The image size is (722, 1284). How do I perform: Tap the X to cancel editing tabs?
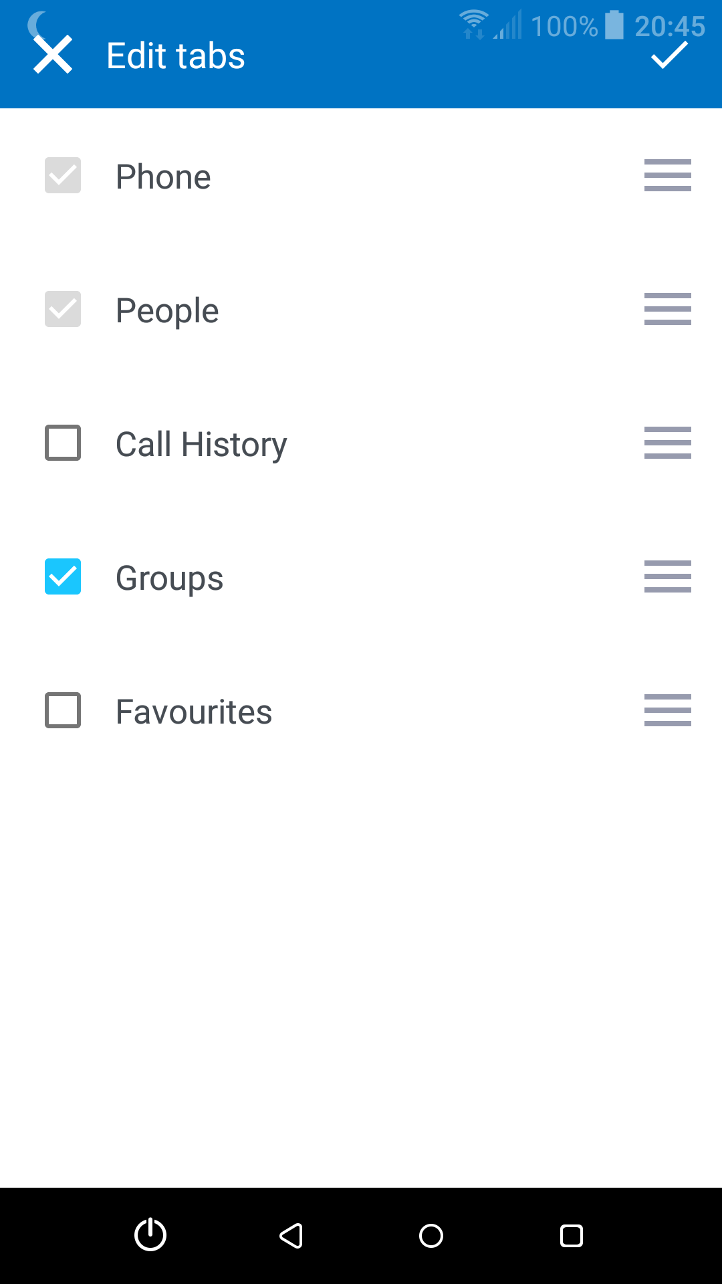click(x=53, y=55)
